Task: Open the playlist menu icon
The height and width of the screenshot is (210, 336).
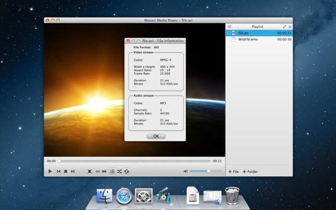Action: coord(229,27)
